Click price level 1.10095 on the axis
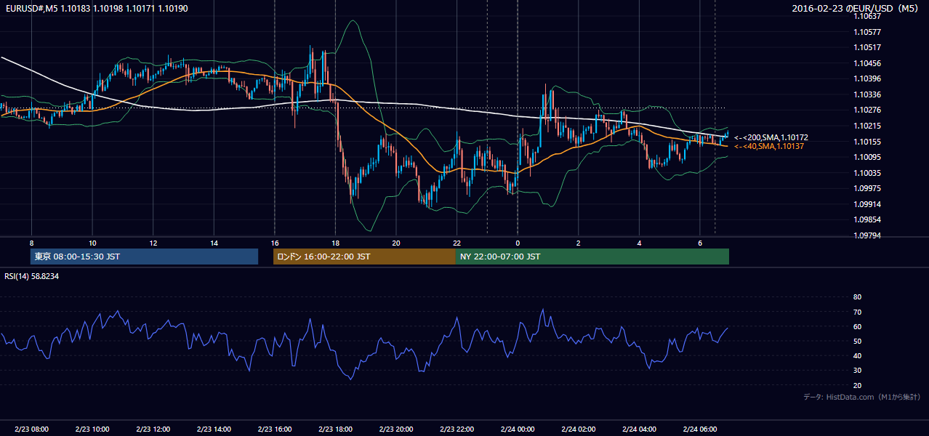Image resolution: width=929 pixels, height=436 pixels. pyautogui.click(x=867, y=157)
